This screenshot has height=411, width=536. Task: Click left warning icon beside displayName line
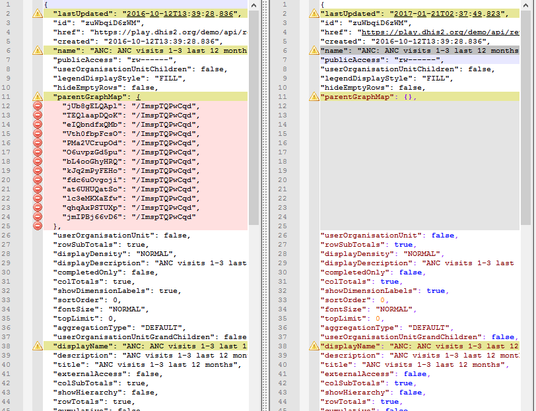(x=38, y=346)
